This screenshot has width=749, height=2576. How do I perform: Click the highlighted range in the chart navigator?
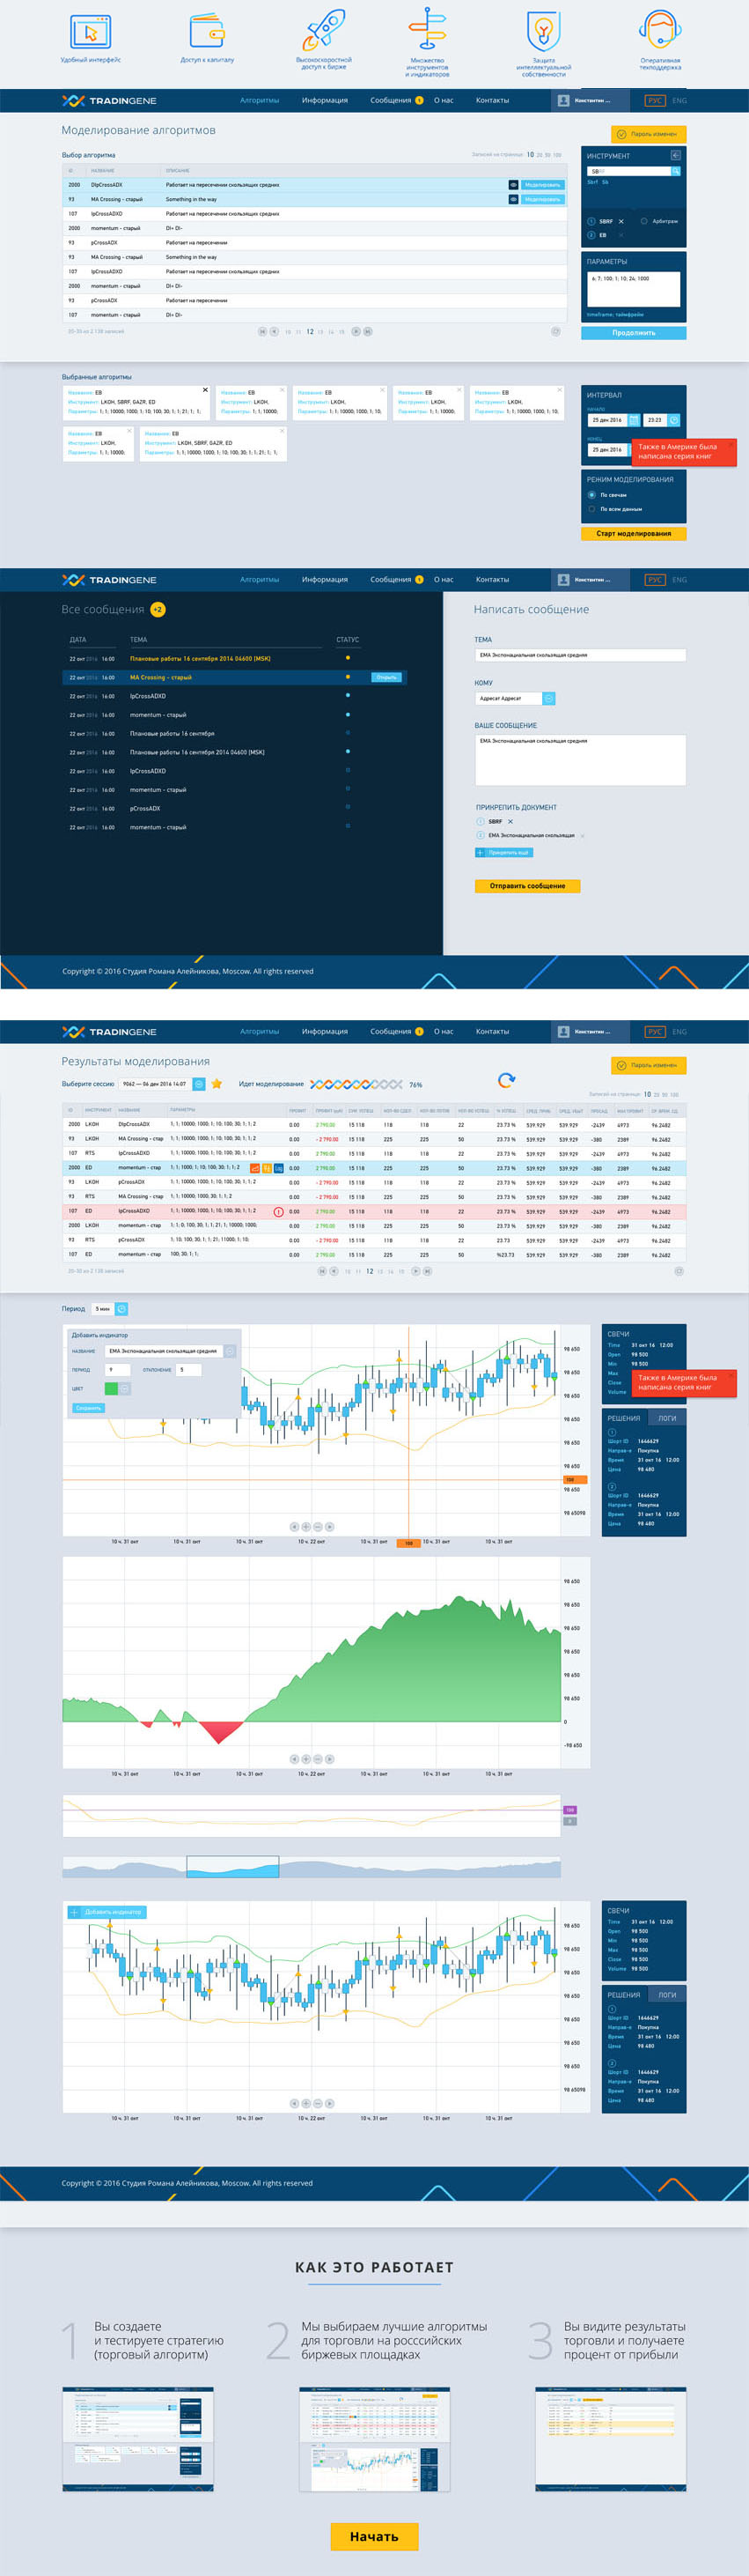click(x=232, y=1867)
